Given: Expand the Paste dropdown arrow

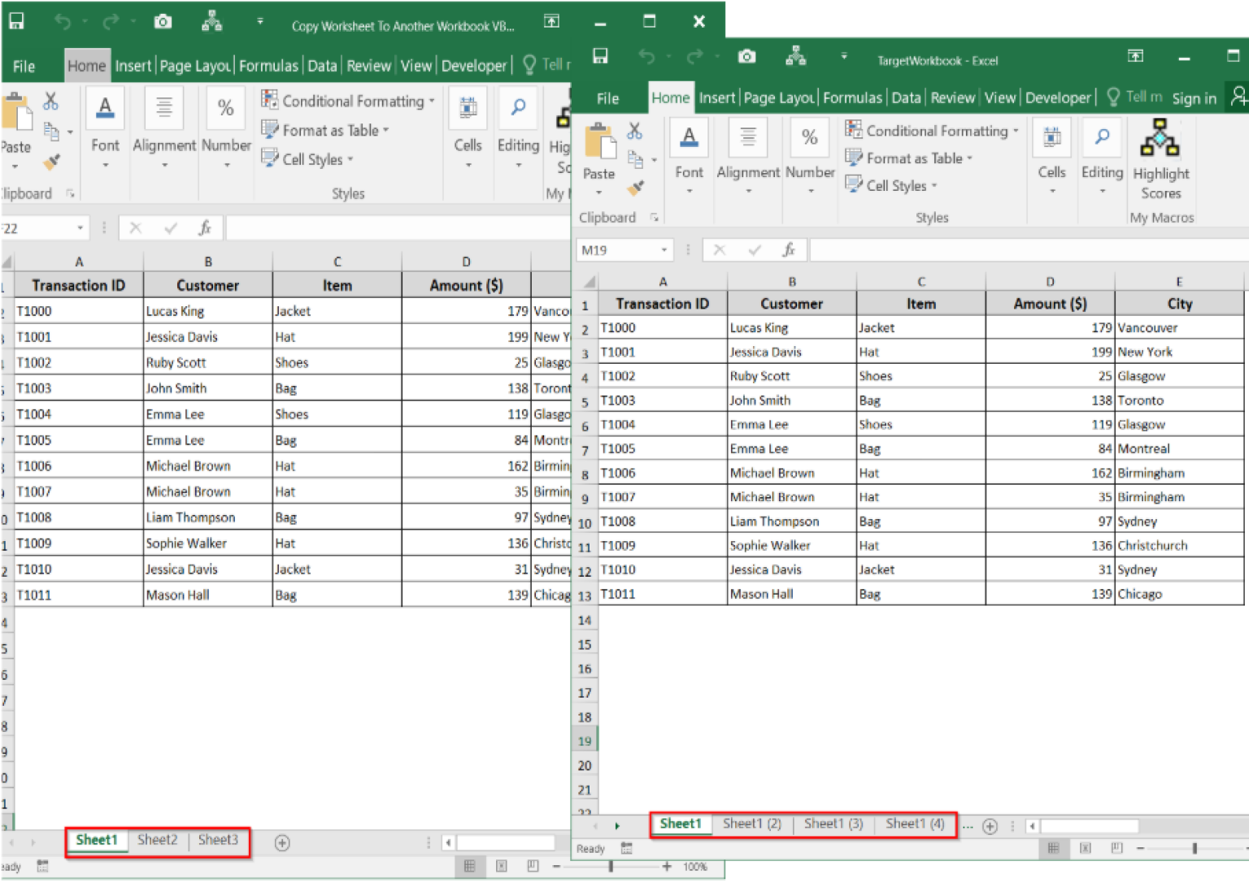Looking at the screenshot, I should click(598, 193).
